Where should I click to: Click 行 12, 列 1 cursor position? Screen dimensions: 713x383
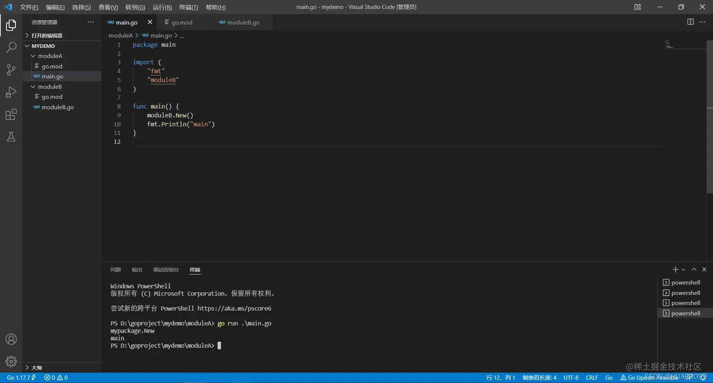click(x=501, y=377)
